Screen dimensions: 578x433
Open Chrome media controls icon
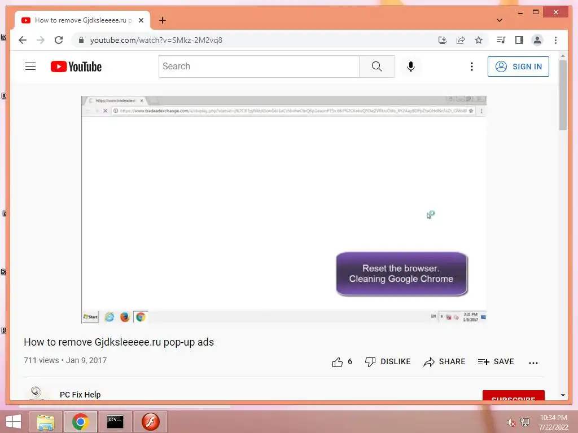coord(501,40)
